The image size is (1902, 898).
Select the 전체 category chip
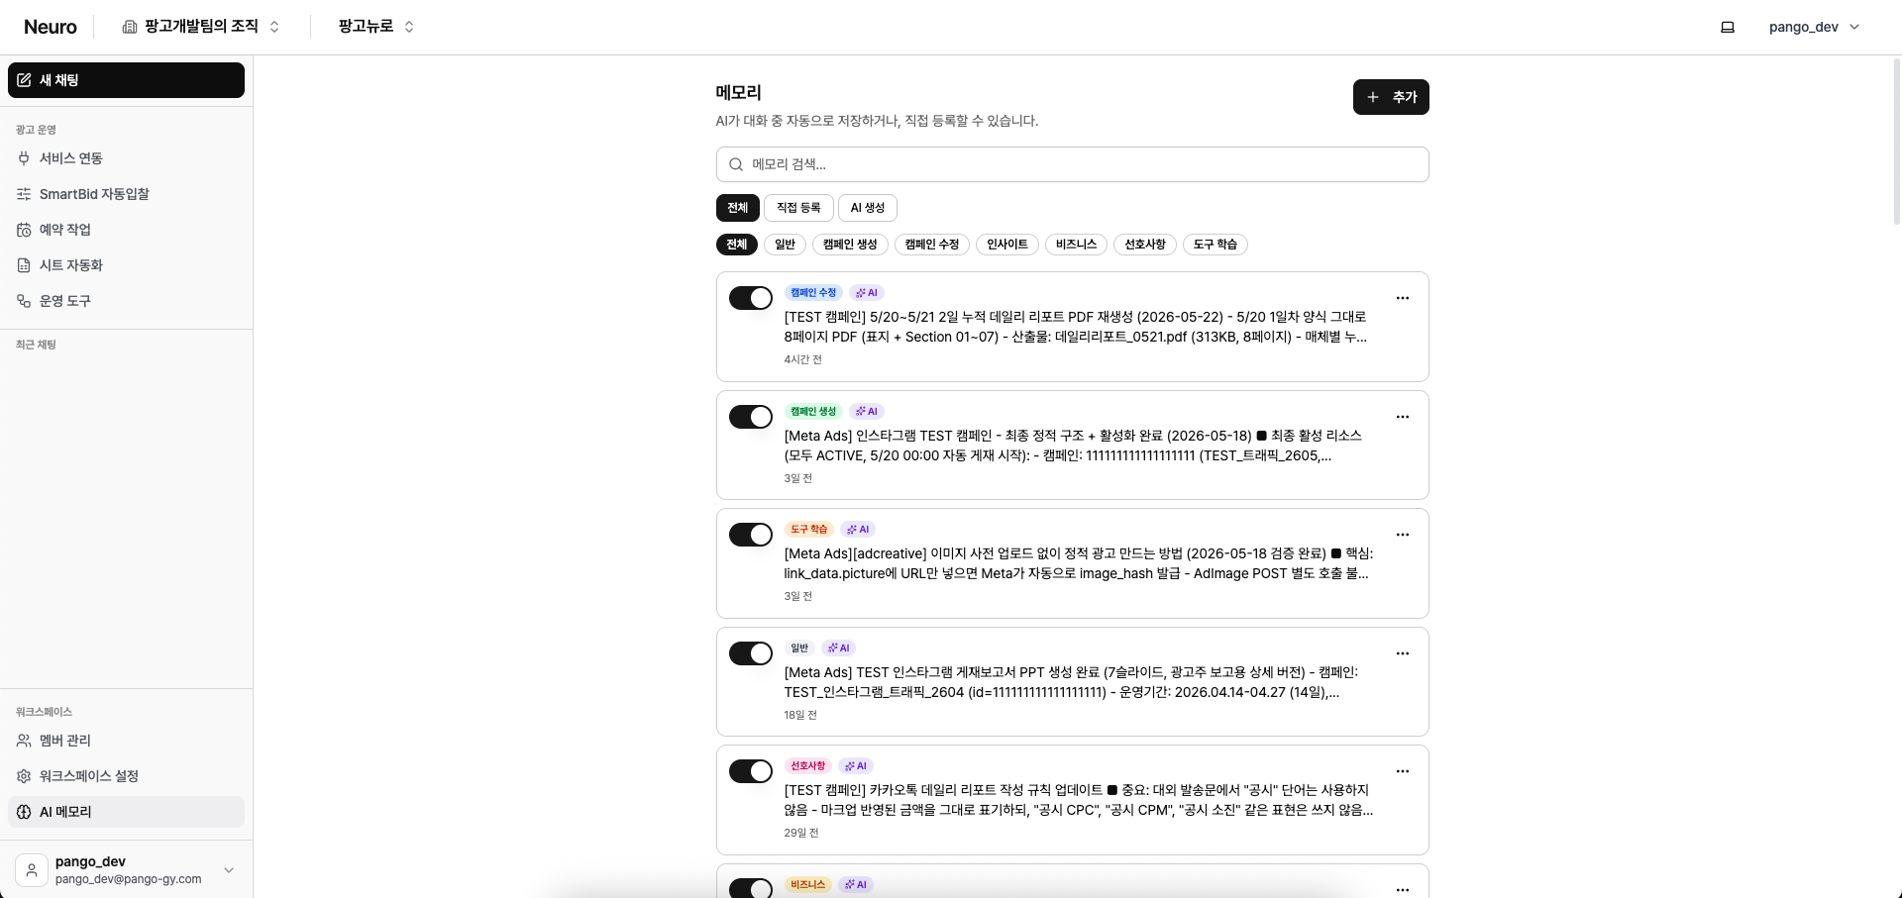click(x=737, y=245)
